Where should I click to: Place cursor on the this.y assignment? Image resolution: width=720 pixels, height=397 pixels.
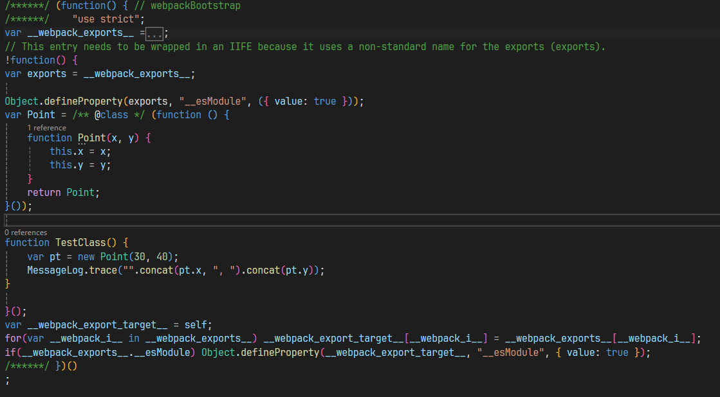pyautogui.click(x=80, y=165)
